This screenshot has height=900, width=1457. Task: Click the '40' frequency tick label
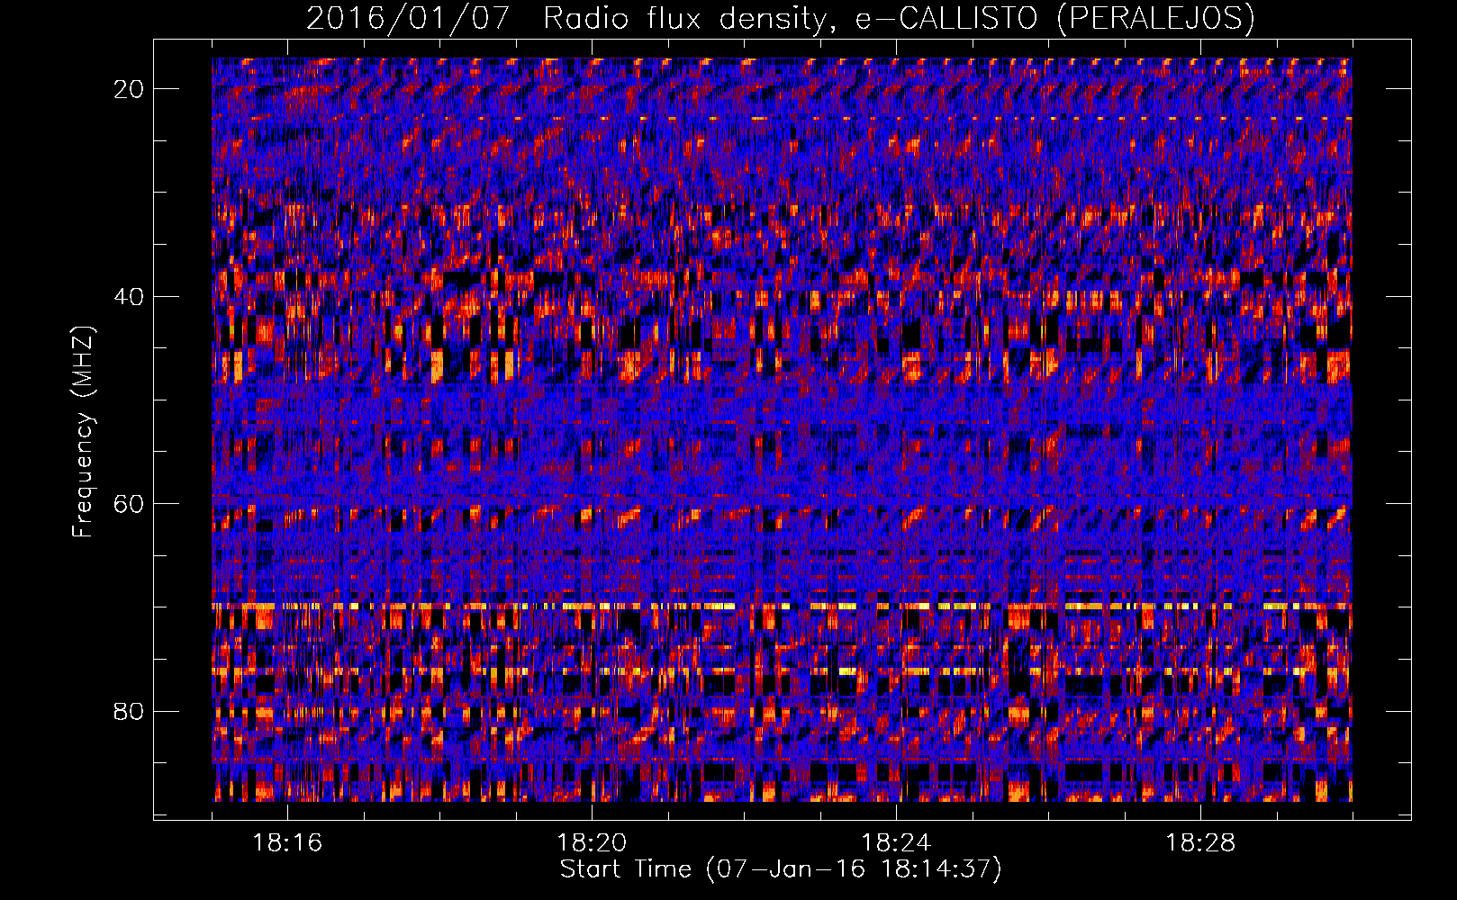[130, 297]
